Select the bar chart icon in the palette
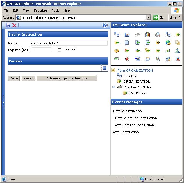The image size is (184, 183). 147,35
